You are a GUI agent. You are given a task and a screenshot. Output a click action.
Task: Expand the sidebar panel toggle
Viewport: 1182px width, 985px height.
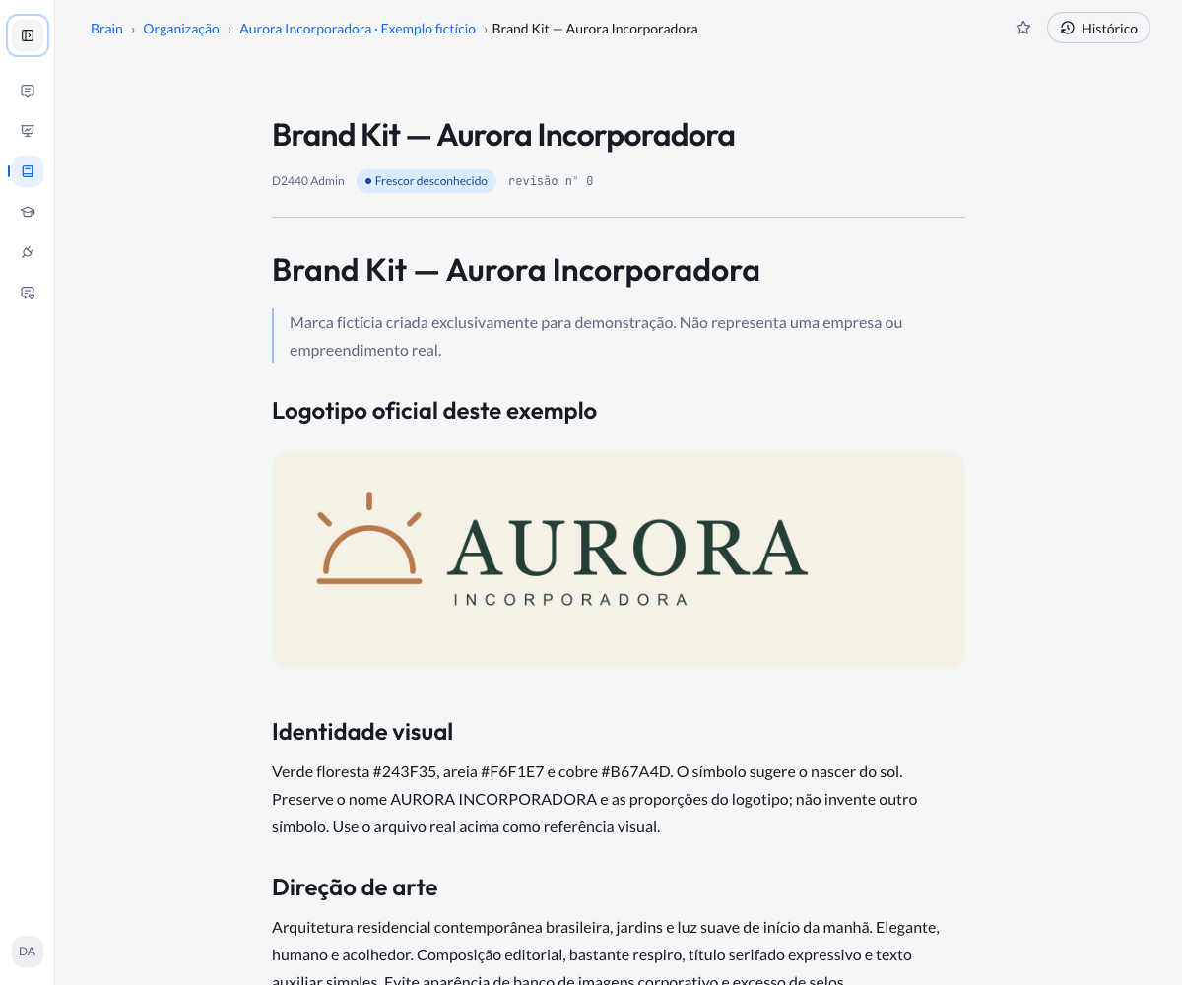click(x=28, y=35)
